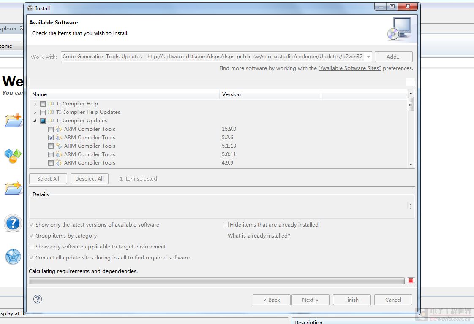
Task: Go Back in the install wizard
Action: [272, 300]
